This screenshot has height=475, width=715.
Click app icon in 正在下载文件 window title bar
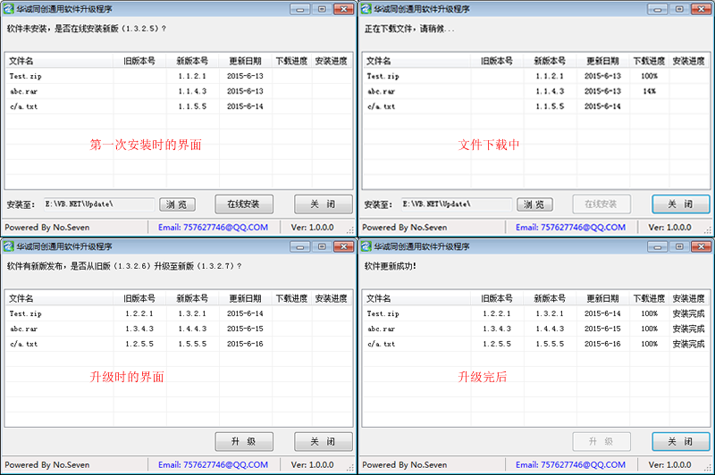click(366, 9)
